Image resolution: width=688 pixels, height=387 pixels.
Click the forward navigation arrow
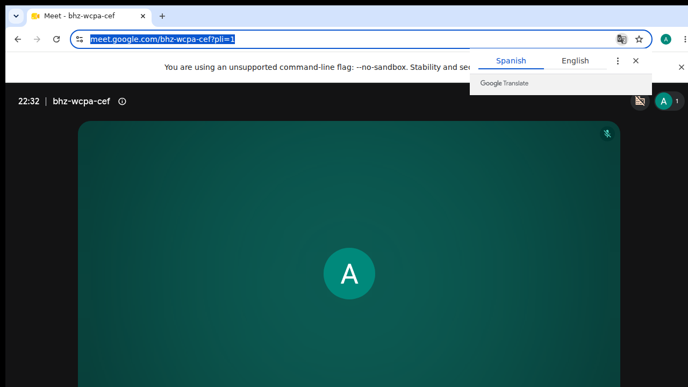[x=37, y=39]
